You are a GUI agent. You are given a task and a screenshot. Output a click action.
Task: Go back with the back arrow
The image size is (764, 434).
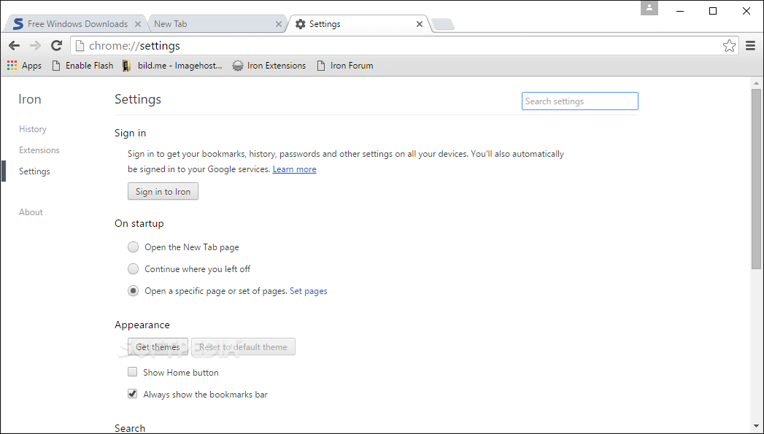tap(14, 46)
